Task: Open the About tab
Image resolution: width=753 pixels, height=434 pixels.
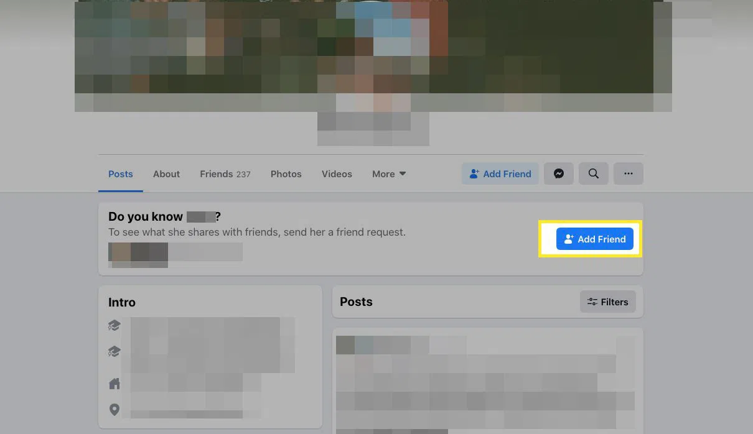Action: [x=166, y=174]
